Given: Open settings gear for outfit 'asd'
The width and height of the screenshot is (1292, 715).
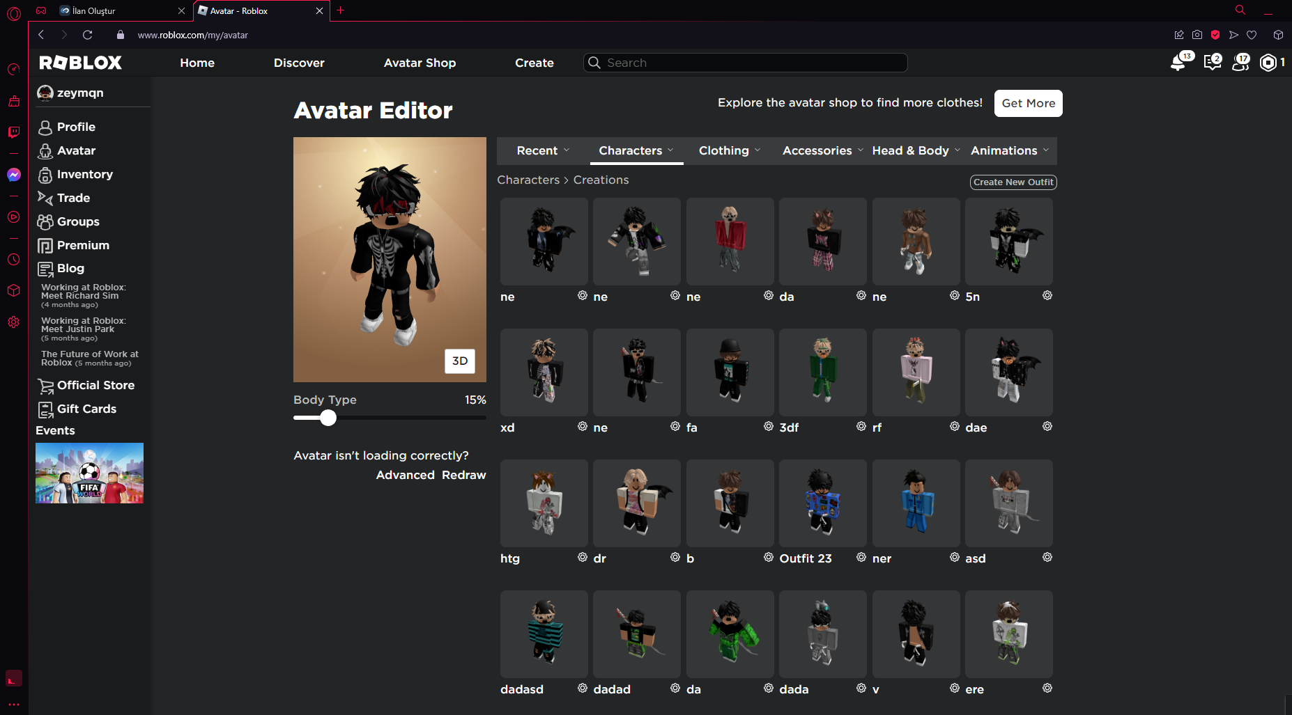Looking at the screenshot, I should (1047, 557).
